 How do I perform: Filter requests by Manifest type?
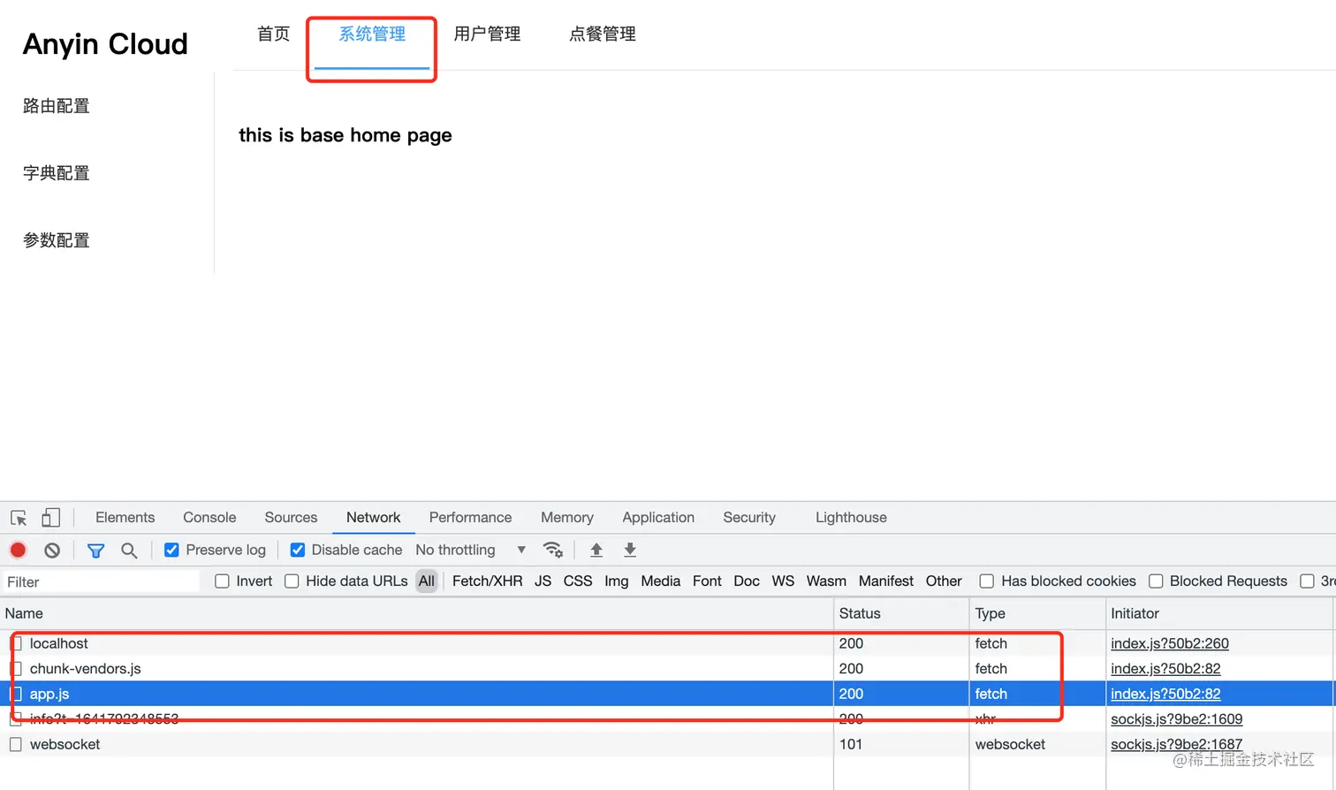coord(886,581)
